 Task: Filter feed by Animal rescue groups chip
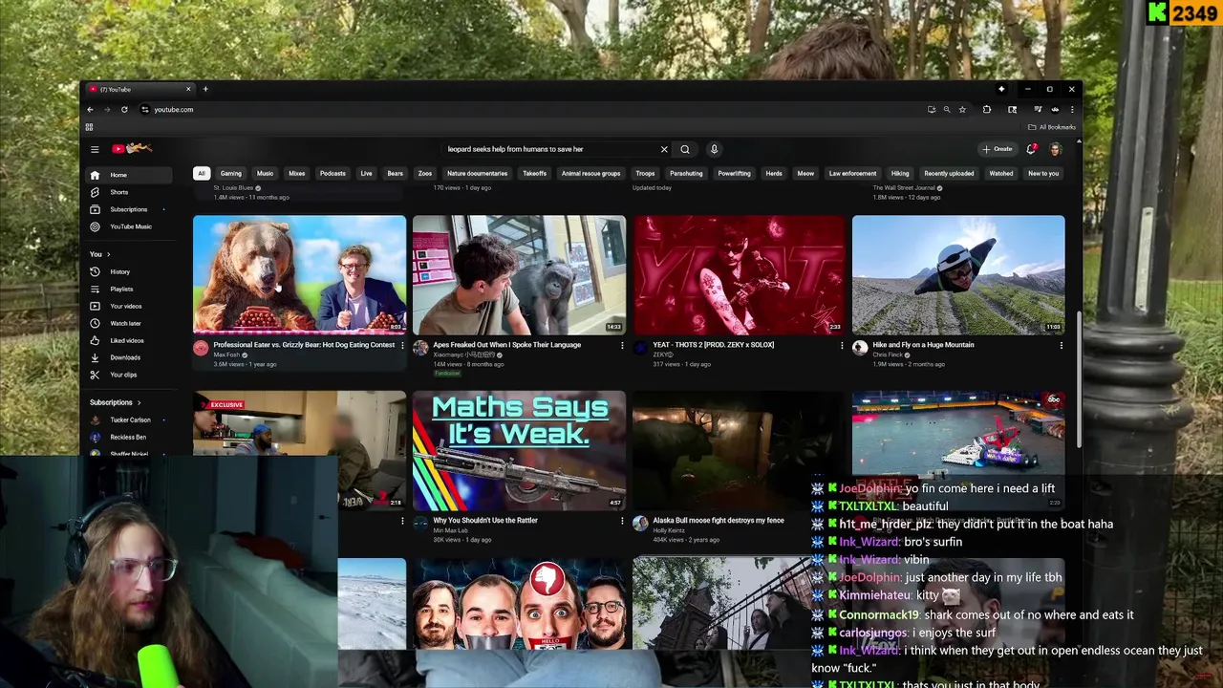(590, 173)
